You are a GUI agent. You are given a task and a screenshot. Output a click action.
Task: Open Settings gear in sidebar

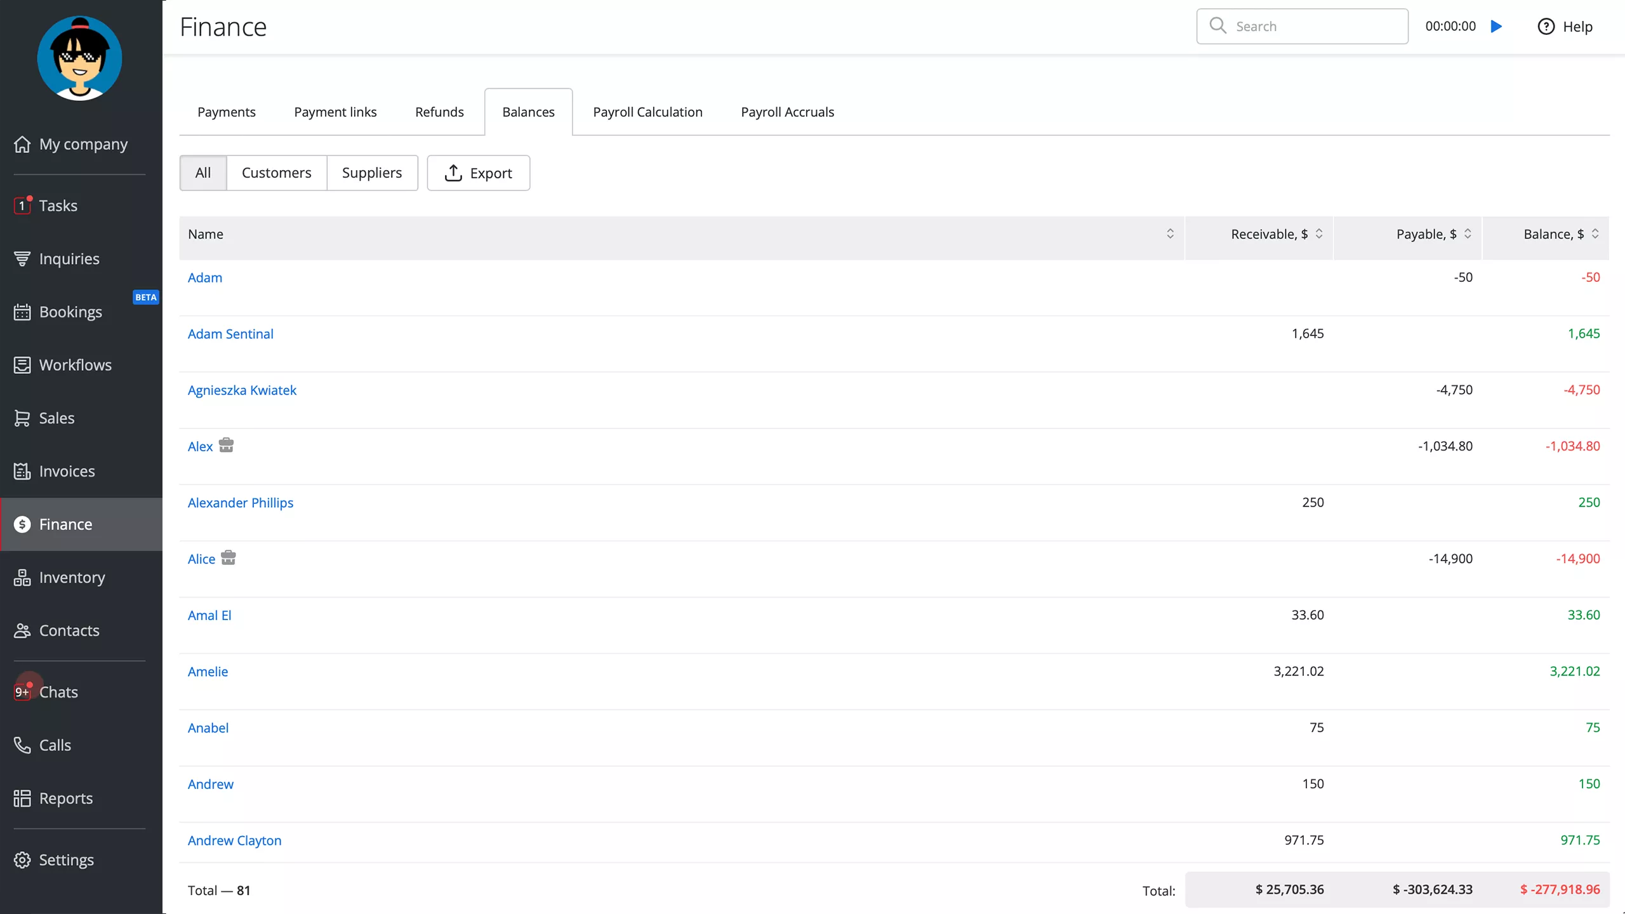click(x=22, y=860)
